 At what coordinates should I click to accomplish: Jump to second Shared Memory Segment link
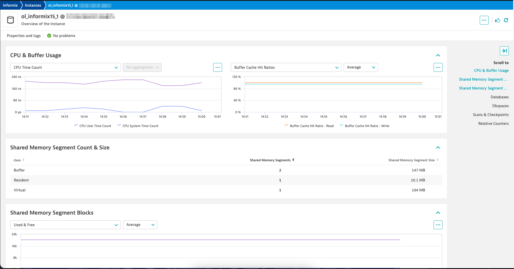click(483, 88)
